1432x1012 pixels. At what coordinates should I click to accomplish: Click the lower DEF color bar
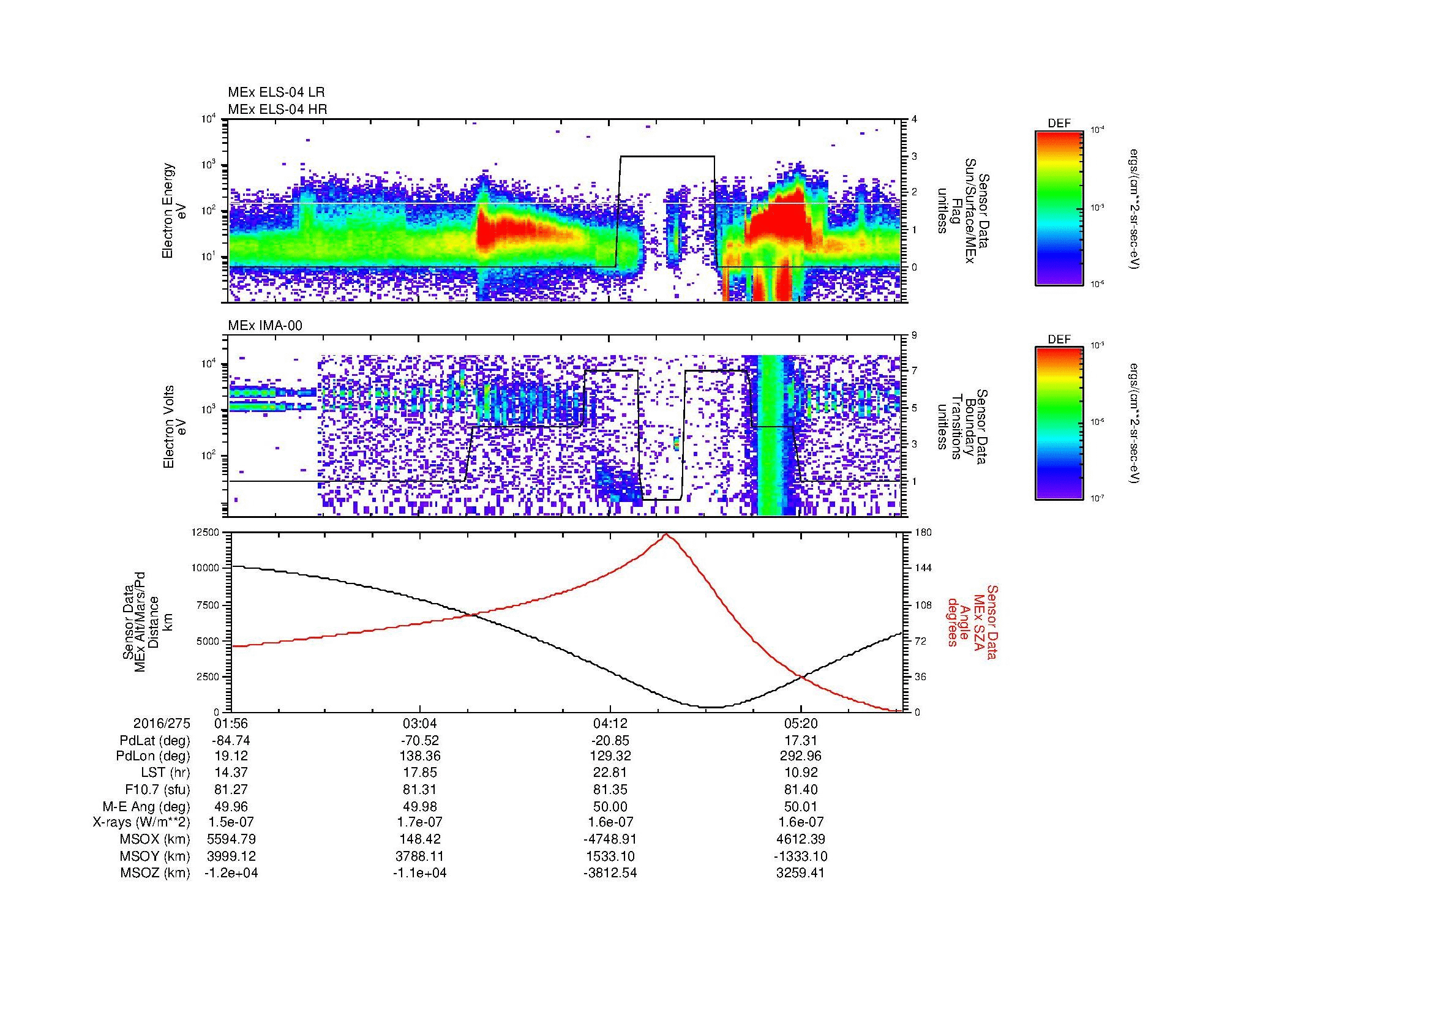[x=1059, y=424]
